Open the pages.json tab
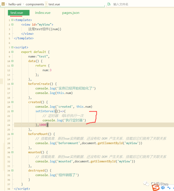Screen dimensions: 174x191 tap(71, 13)
